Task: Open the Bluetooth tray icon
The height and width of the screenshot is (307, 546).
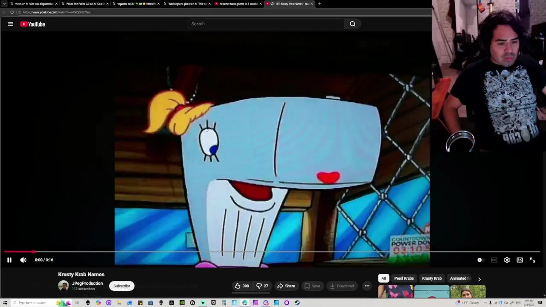Action: pyautogui.click(x=500, y=303)
